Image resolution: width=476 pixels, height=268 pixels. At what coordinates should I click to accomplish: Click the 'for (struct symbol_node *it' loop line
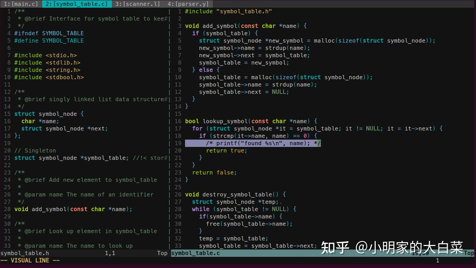pyautogui.click(x=317, y=128)
